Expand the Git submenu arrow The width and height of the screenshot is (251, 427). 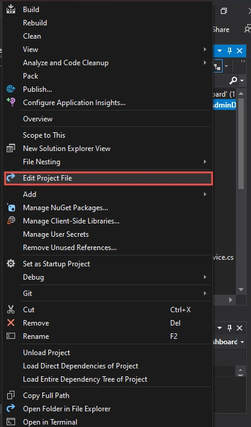pos(205,294)
